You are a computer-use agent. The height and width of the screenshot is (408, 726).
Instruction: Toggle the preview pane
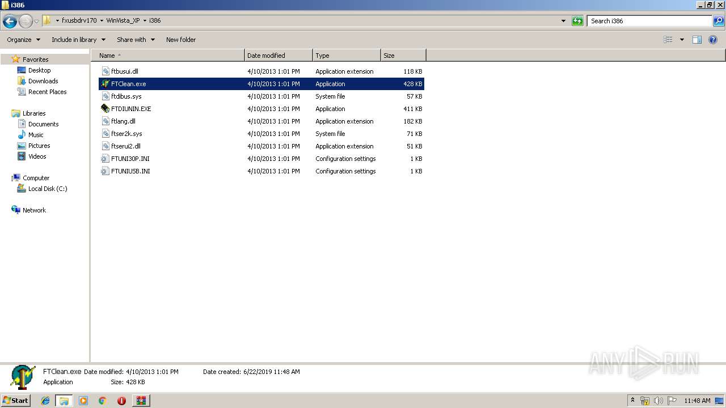tap(697, 40)
